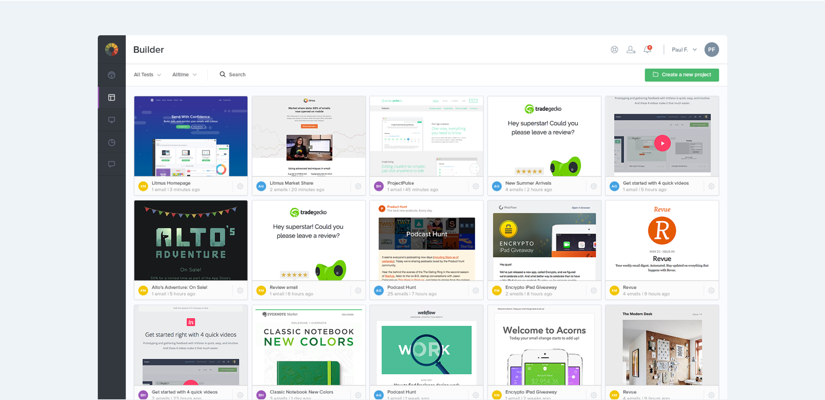Click the Search field
The image size is (825, 400).
237,75
